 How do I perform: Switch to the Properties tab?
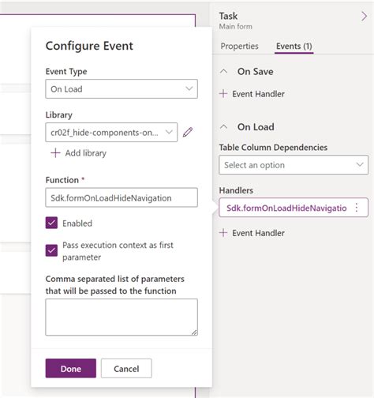point(240,46)
